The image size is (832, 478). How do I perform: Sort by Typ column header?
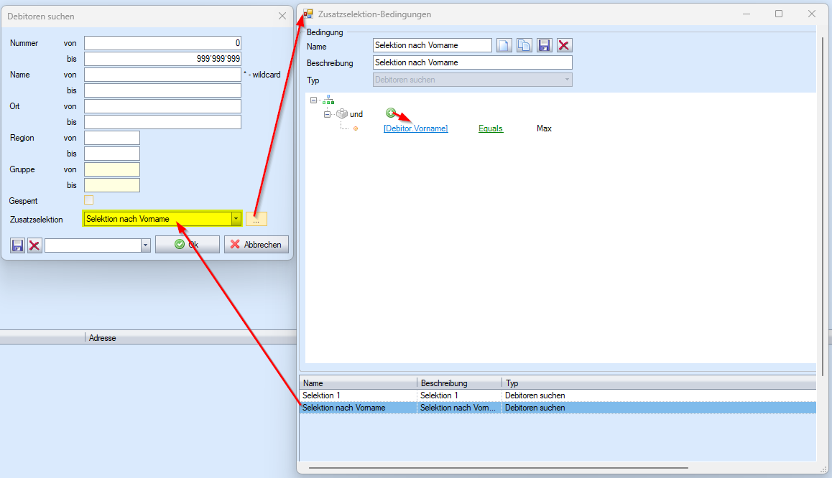659,383
